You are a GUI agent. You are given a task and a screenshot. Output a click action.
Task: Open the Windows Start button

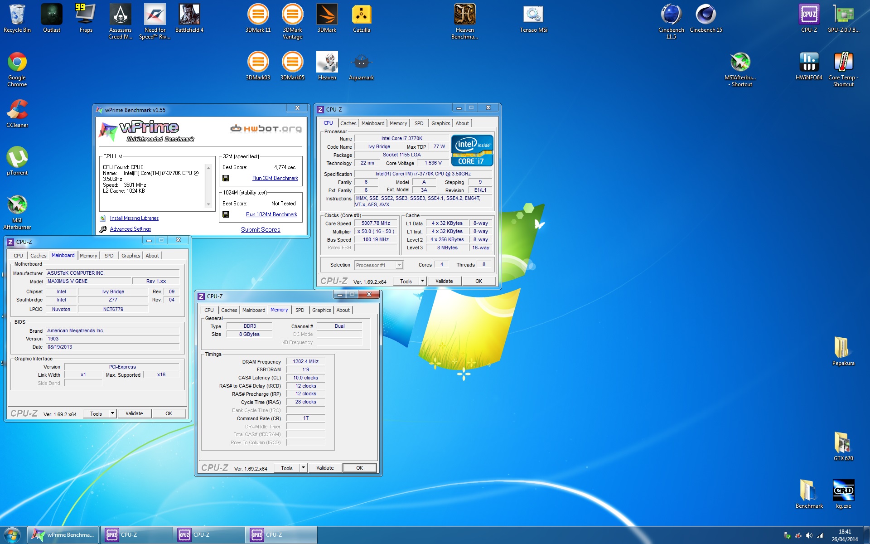[12, 535]
